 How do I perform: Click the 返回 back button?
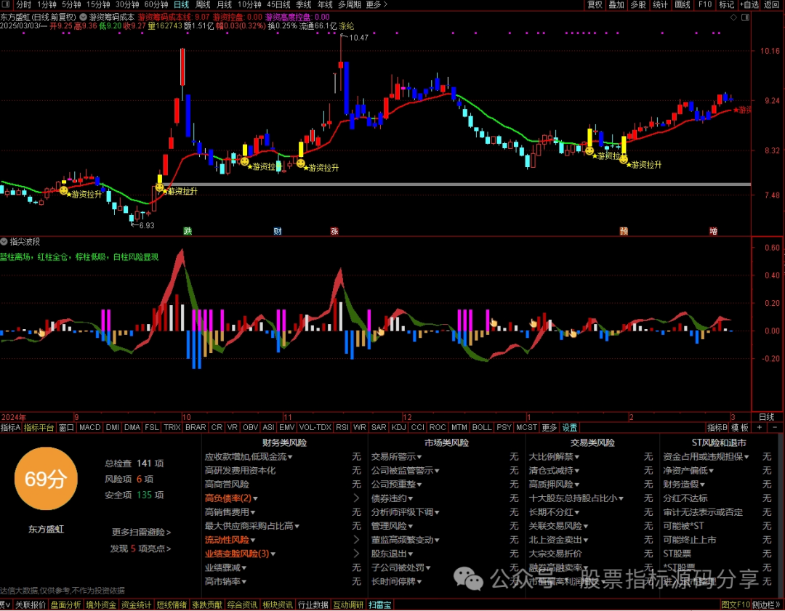coord(771,4)
